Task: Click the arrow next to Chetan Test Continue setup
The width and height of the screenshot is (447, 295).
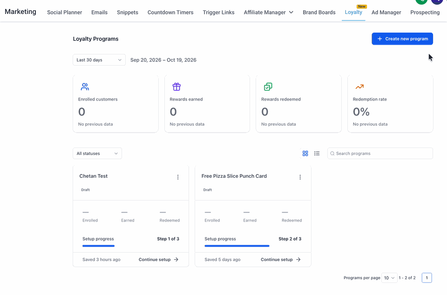Action: tap(176, 260)
